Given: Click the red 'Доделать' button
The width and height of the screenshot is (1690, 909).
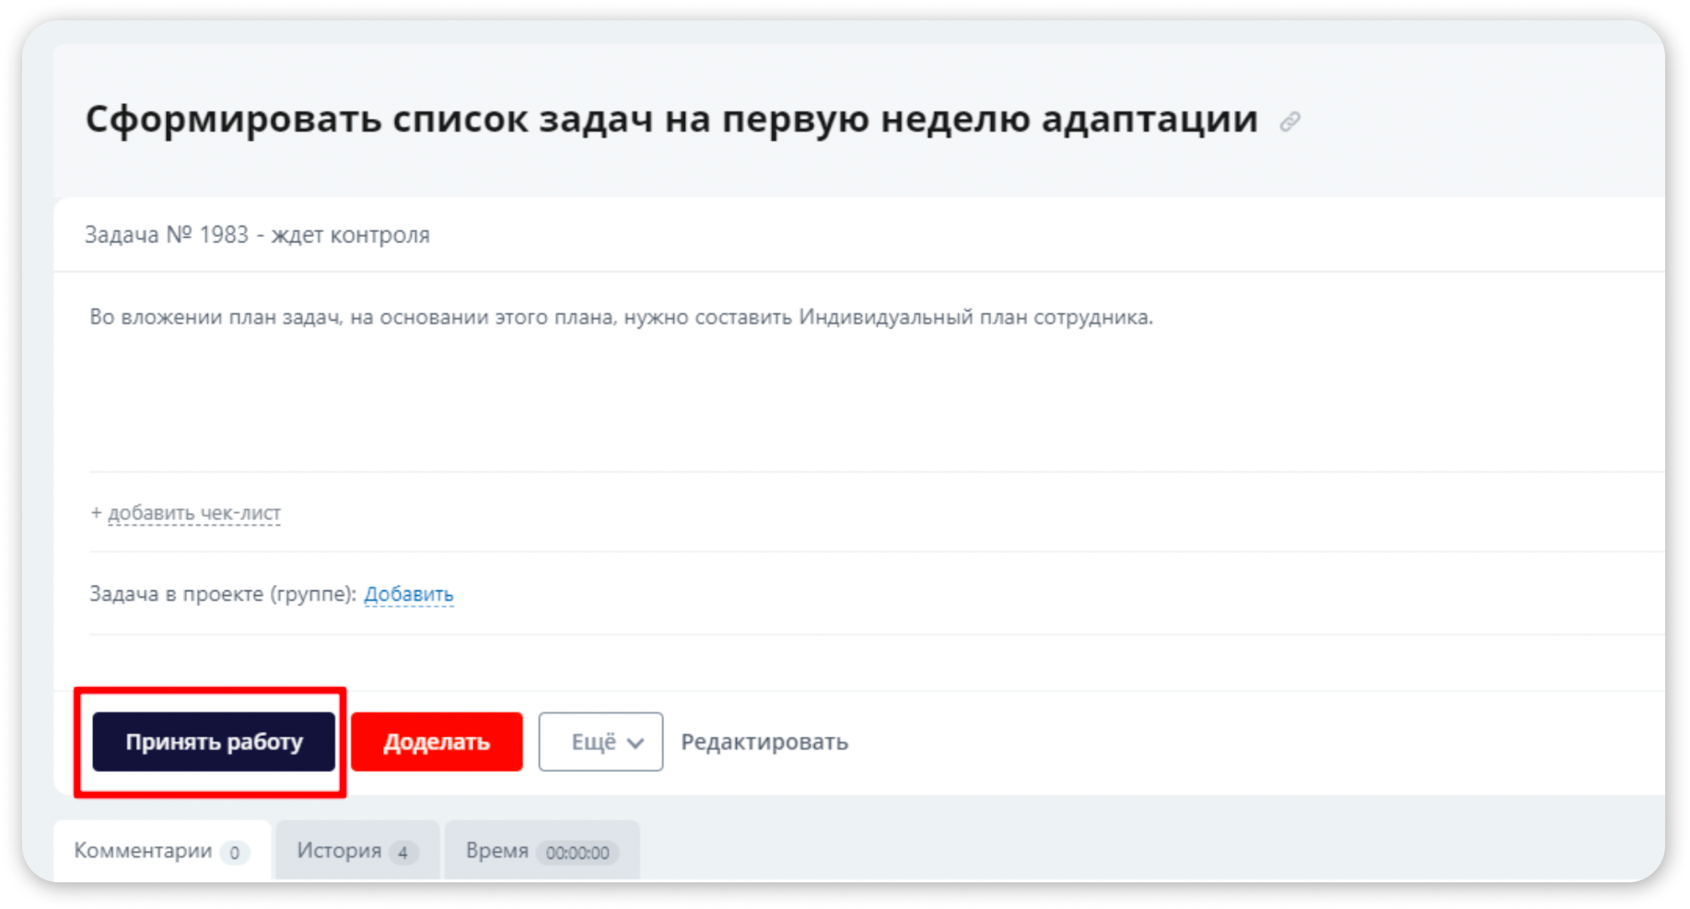Looking at the screenshot, I should (x=436, y=742).
